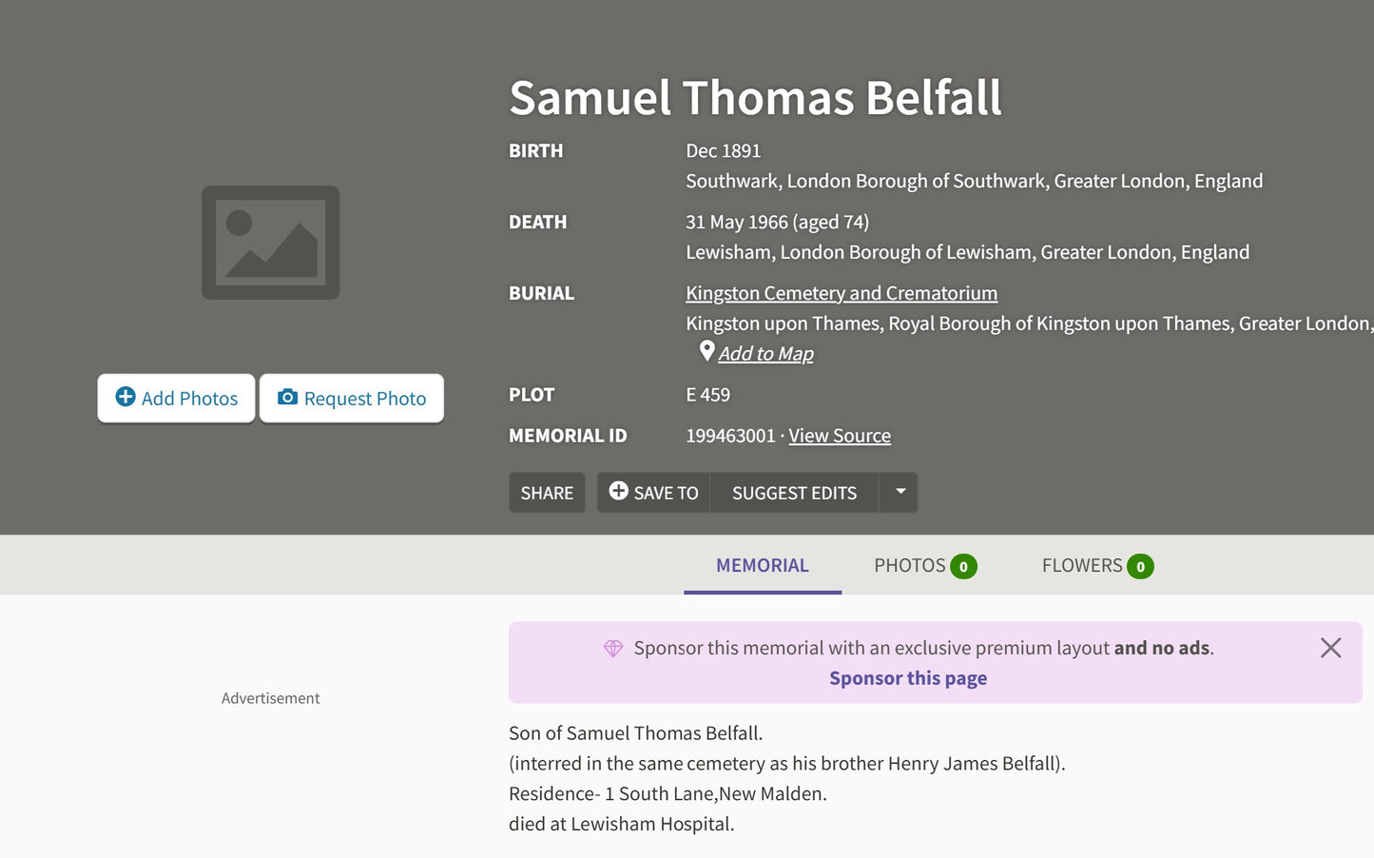1374x858 pixels.
Task: Click the plus icon on Save To
Action: point(618,491)
